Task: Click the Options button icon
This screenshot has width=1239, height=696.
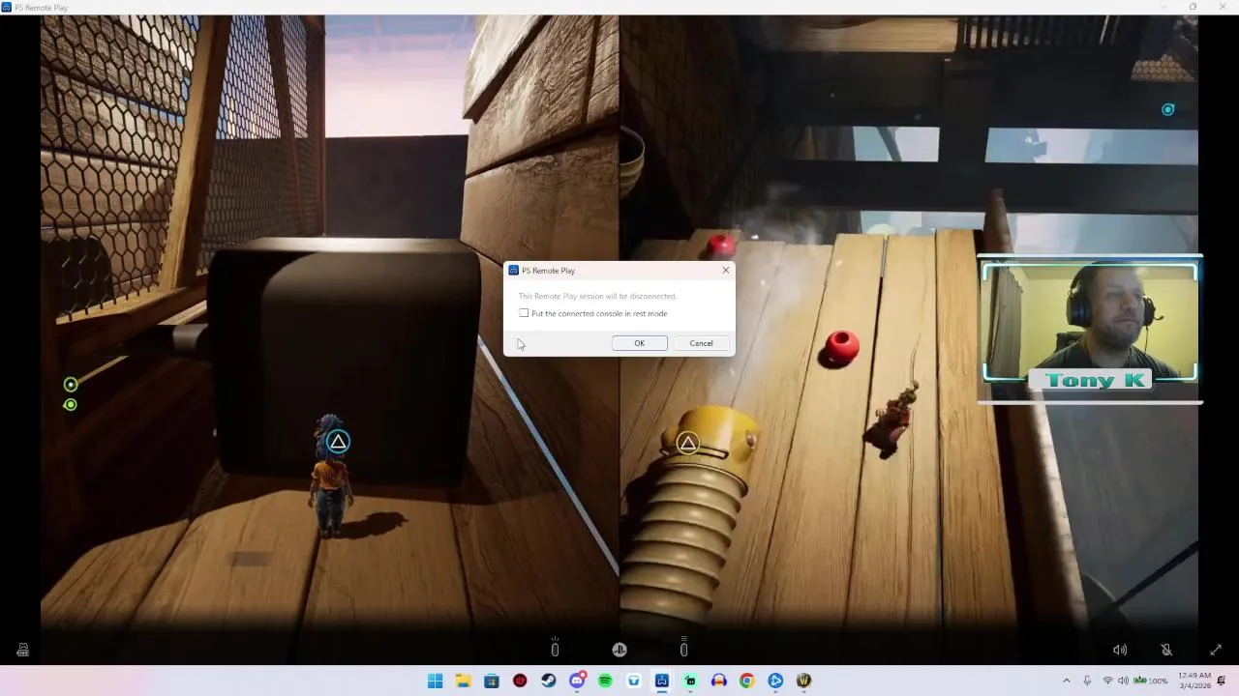Action: (x=683, y=648)
